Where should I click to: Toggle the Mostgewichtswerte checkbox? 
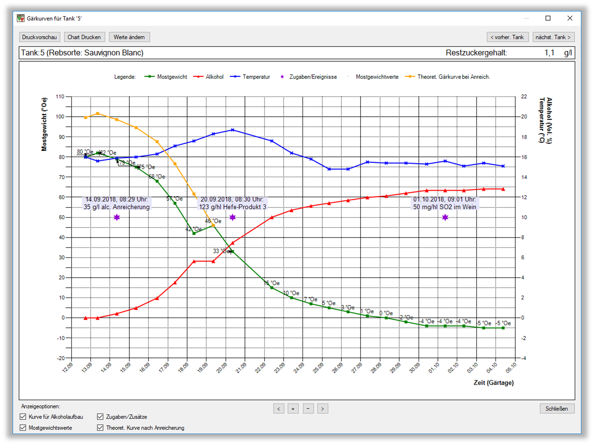[23, 428]
